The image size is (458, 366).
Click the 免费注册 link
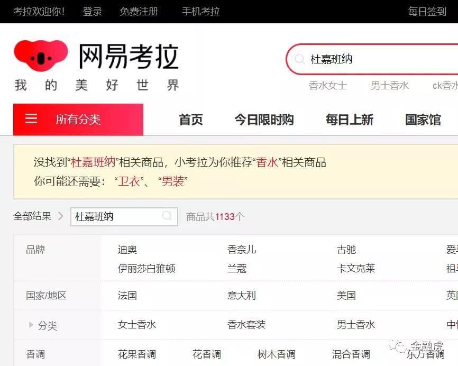(x=139, y=11)
